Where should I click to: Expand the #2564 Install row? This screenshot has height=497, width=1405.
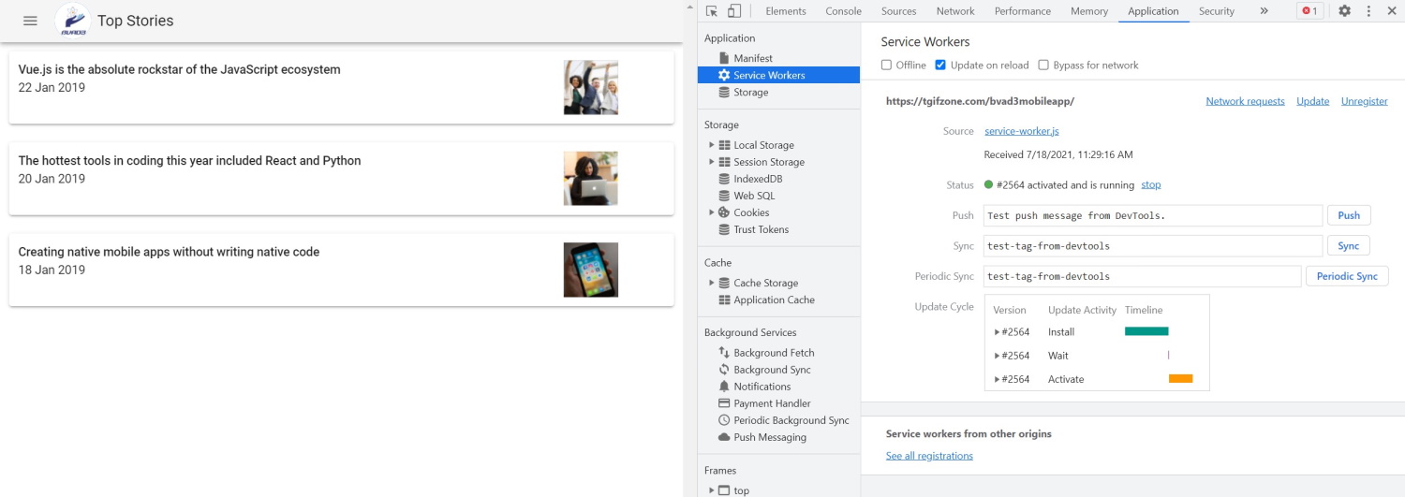tap(997, 332)
